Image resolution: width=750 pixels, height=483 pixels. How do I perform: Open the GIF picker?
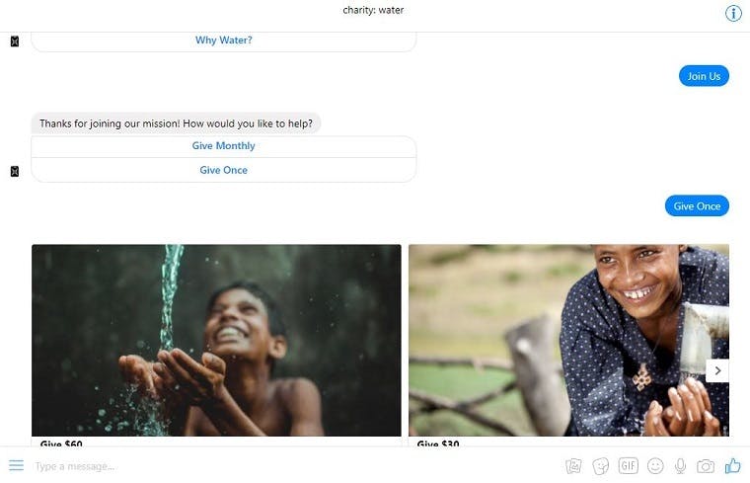[x=628, y=466]
